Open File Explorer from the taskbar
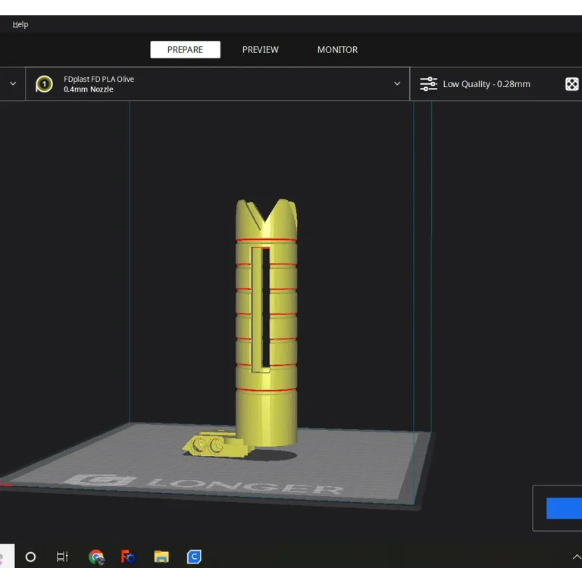The height and width of the screenshot is (568, 582). (x=161, y=557)
